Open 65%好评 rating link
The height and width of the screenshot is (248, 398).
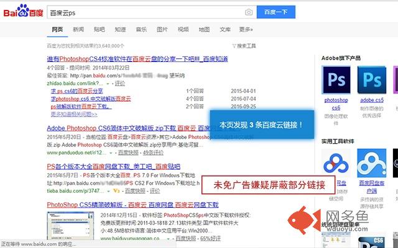tap(210, 238)
